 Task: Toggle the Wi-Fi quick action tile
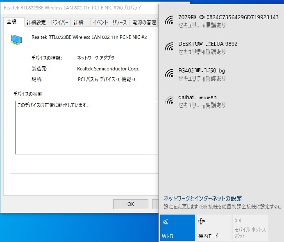[177, 228]
